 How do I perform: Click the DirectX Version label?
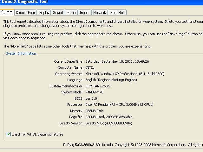(x=71, y=123)
